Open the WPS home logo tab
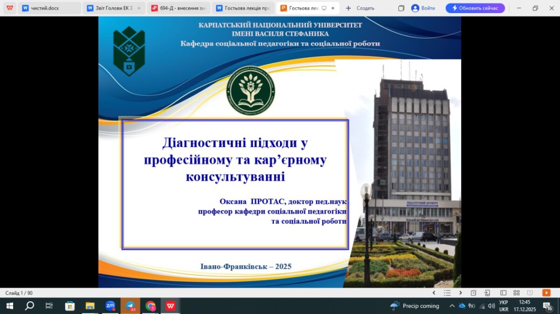This screenshot has height=314, width=560. [9, 8]
